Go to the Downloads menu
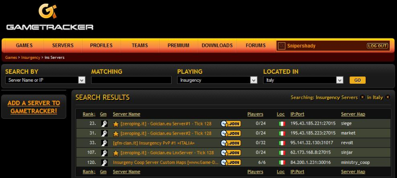The height and width of the screenshot is (178, 397). pyautogui.click(x=217, y=45)
